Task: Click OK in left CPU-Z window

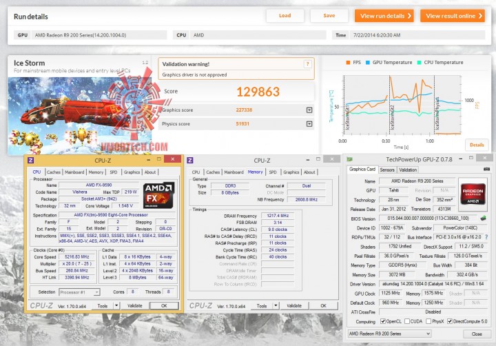Action: click(x=164, y=306)
